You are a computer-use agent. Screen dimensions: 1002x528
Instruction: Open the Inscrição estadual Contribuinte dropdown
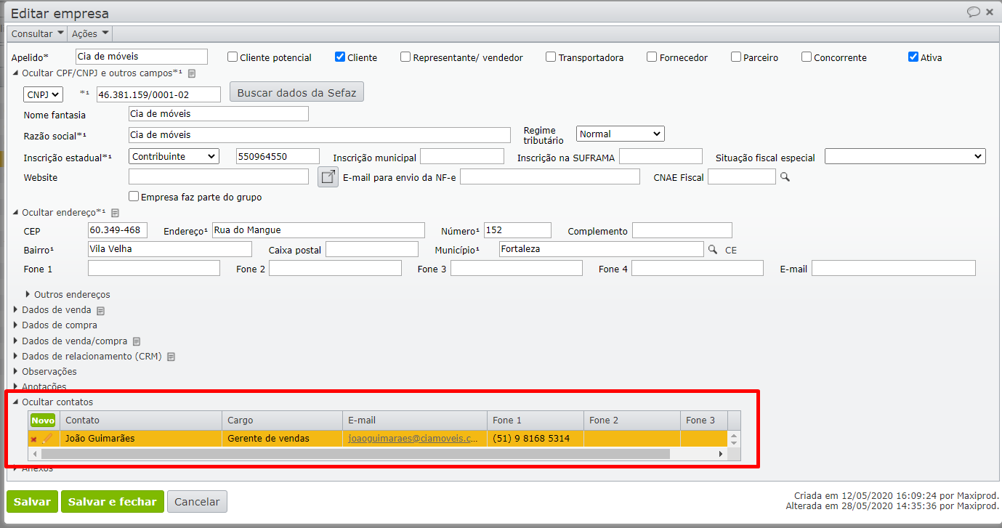(x=173, y=155)
